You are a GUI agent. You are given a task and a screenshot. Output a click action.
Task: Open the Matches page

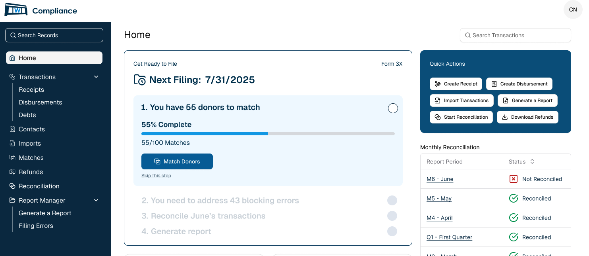31,157
